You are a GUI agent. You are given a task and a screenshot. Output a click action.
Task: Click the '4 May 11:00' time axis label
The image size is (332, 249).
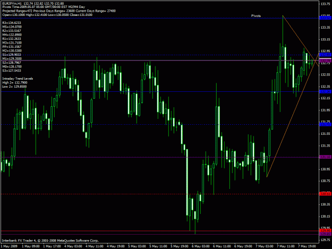[x=95, y=246]
